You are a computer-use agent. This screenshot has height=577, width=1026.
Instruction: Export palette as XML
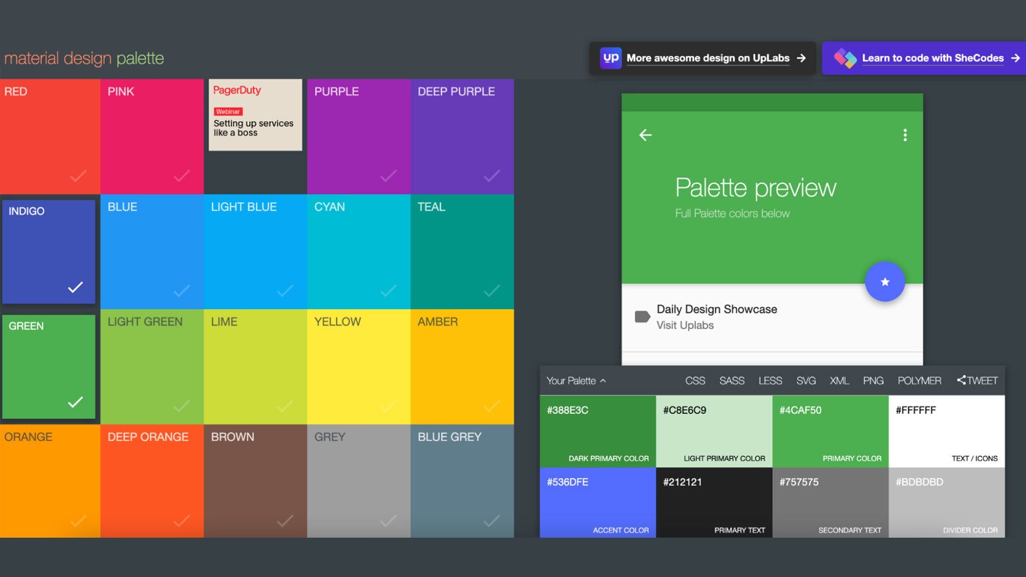coord(839,380)
